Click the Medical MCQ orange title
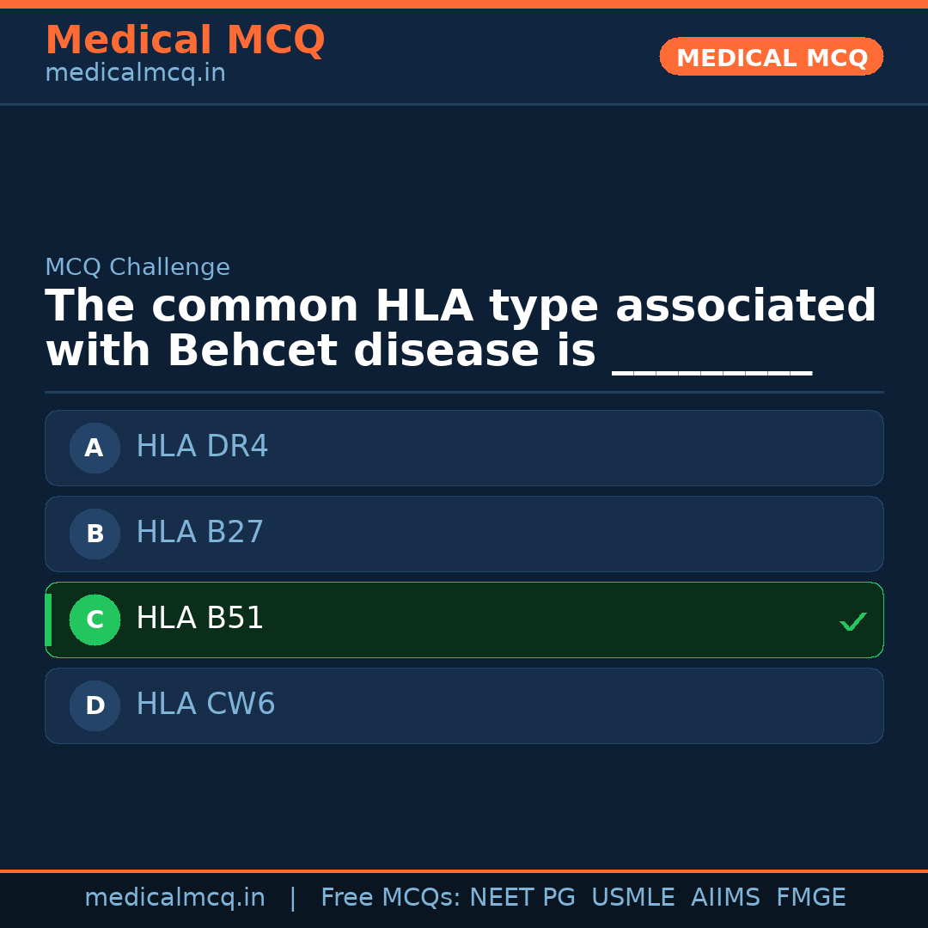This screenshot has width=928, height=928. [x=185, y=40]
